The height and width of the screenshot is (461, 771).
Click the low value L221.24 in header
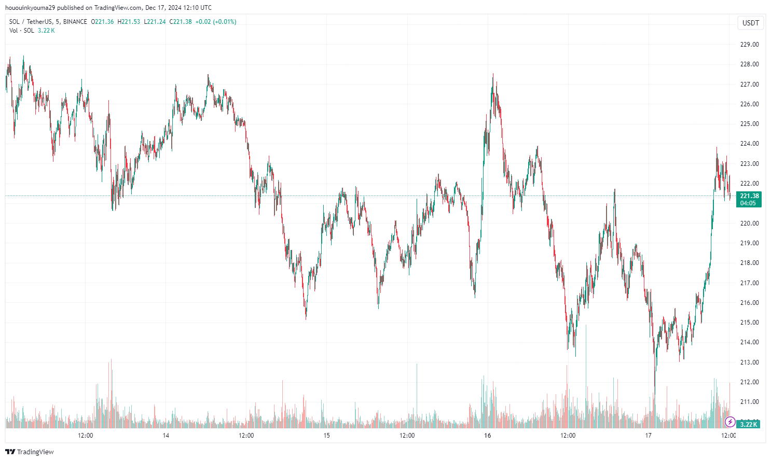[155, 22]
